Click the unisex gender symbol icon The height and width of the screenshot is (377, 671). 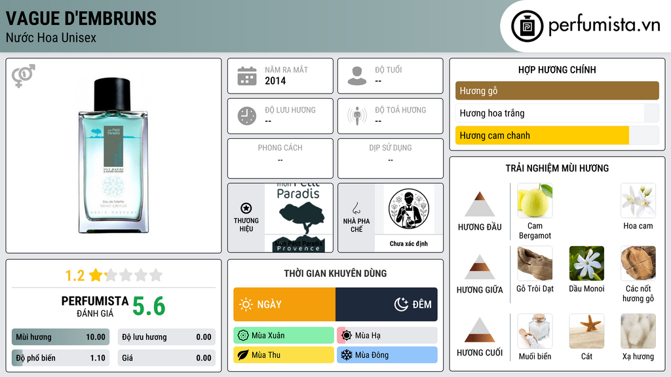click(24, 76)
